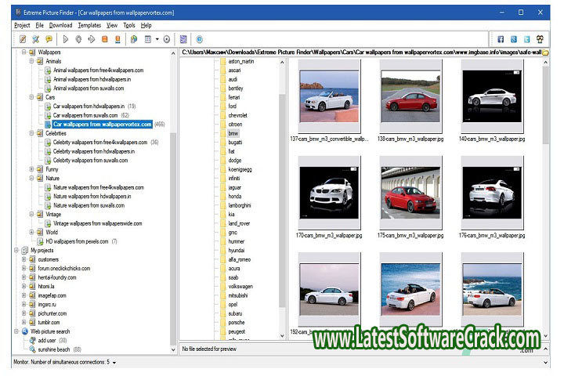The width and height of the screenshot is (564, 376).
Task: Collapse the Animals tree node
Action: (x=31, y=61)
